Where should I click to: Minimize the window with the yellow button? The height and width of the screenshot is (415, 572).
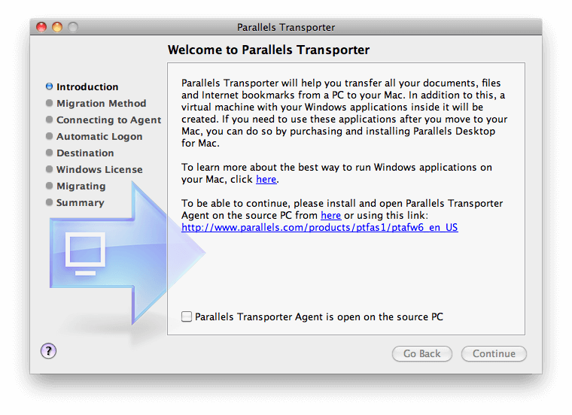(x=57, y=27)
